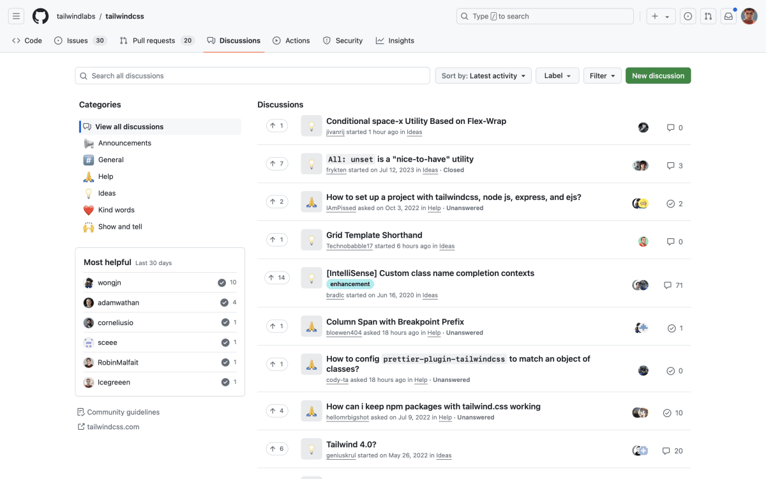This screenshot has height=479, width=766.
Task: Open the Sort by Latest activity dropdown
Action: tap(483, 75)
